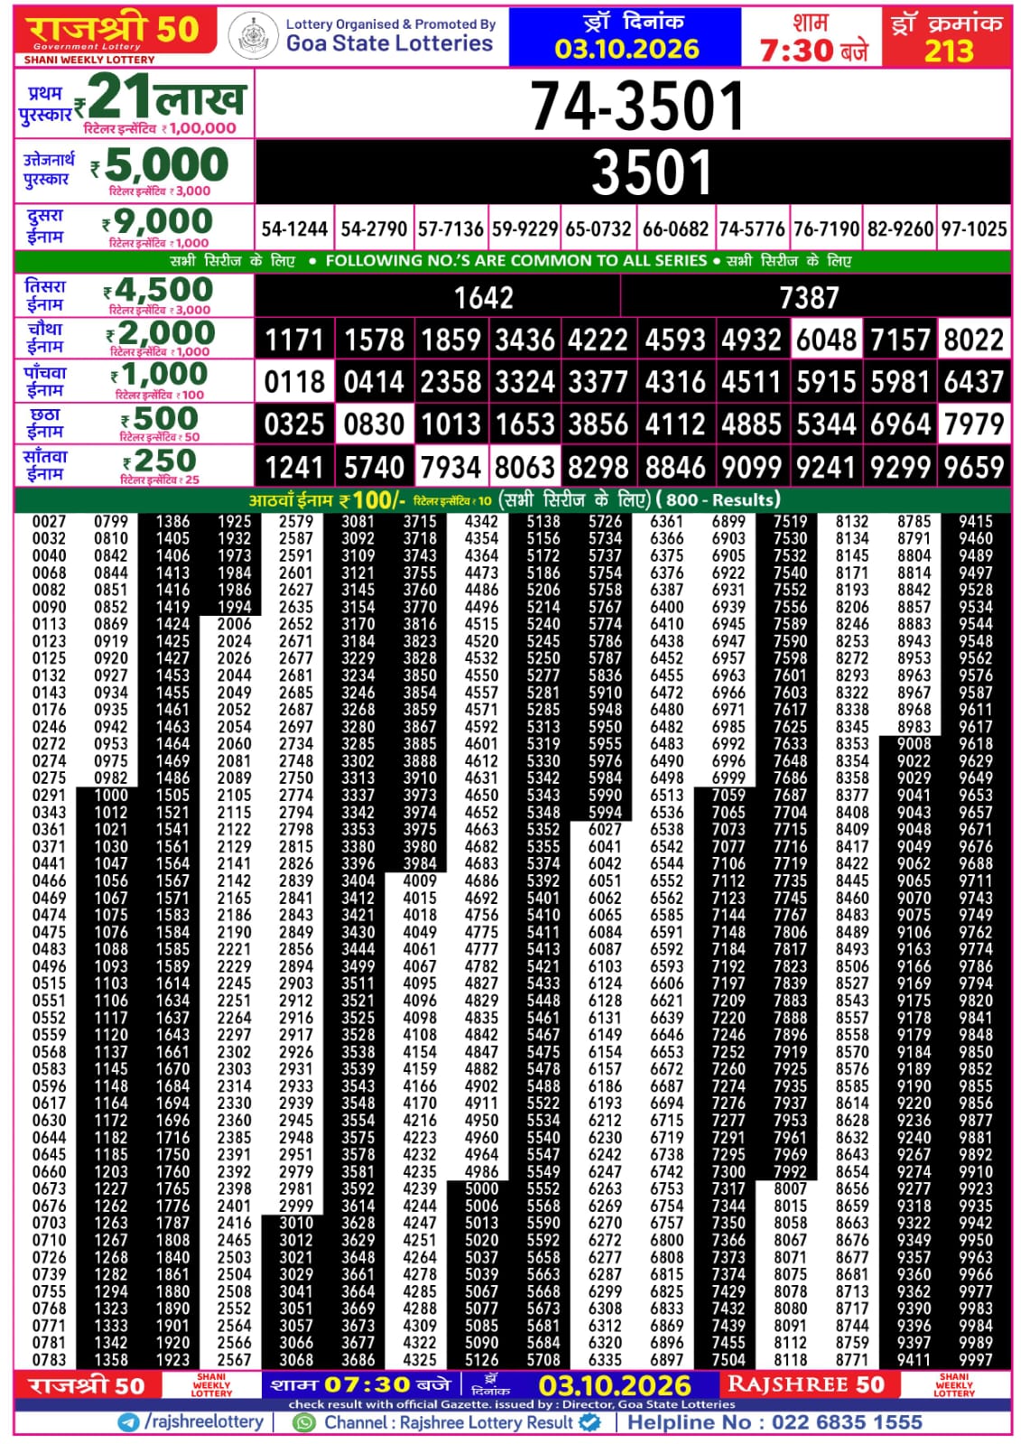Tap the WhatsApp icon before Channel text
The width and height of the screenshot is (1021, 1444).
tap(305, 1422)
